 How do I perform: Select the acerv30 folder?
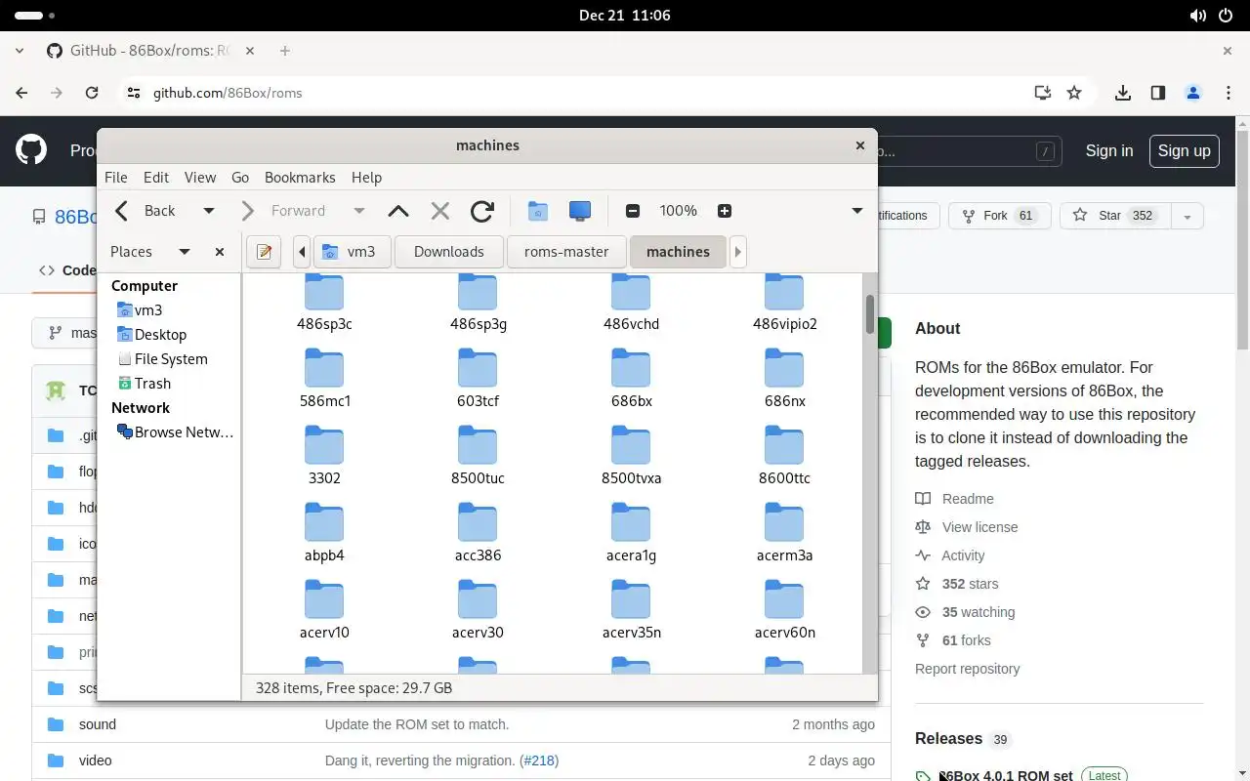[x=478, y=611]
